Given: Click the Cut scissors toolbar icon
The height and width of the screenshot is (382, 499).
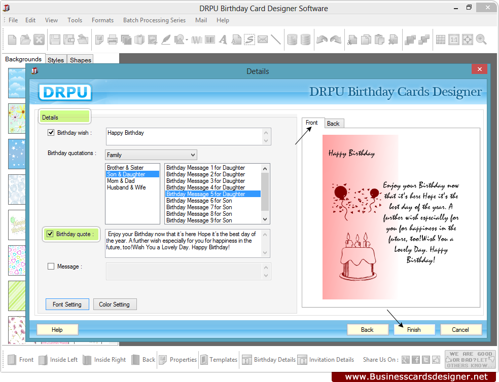Looking at the screenshot, I should click(x=352, y=40).
